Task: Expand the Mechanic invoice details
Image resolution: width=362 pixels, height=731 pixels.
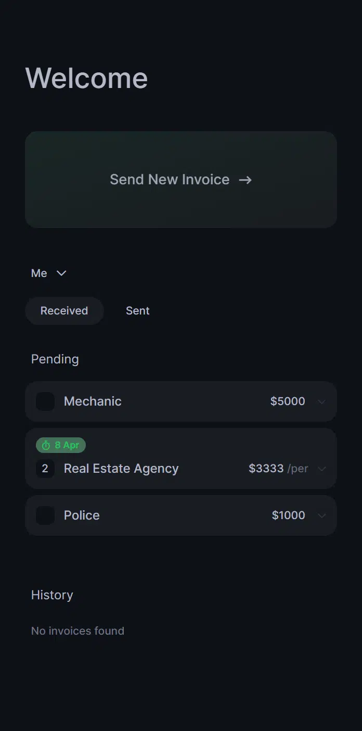Action: point(321,401)
